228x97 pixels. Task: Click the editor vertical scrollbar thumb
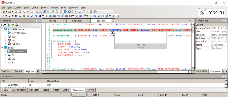193,30
